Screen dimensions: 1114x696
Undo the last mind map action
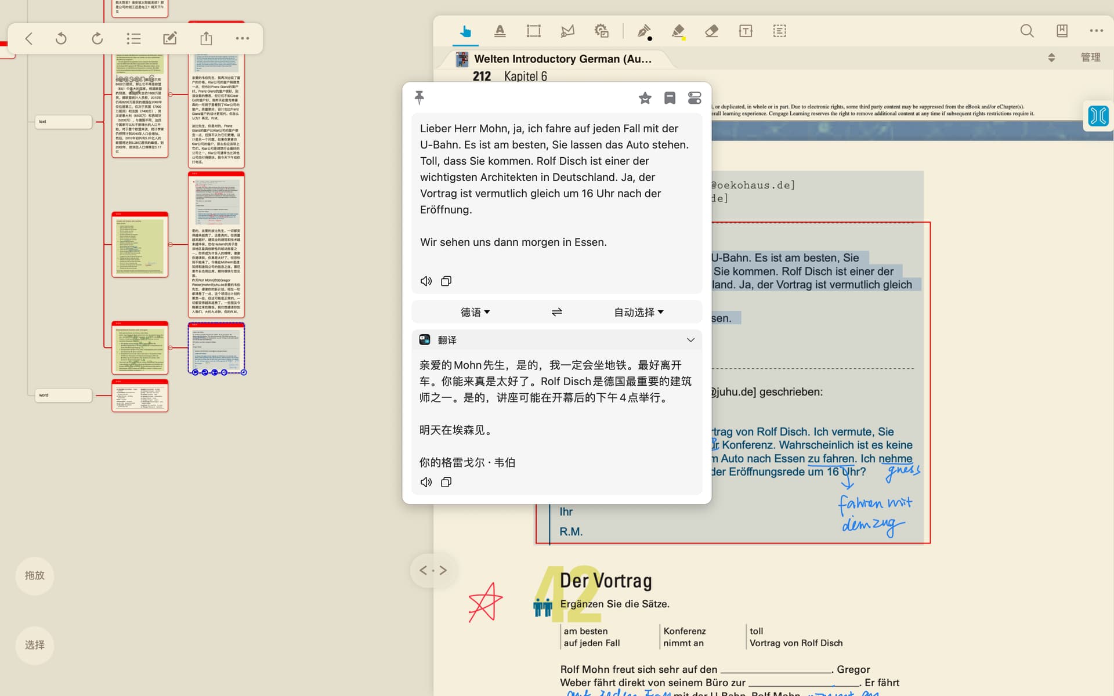pyautogui.click(x=61, y=39)
